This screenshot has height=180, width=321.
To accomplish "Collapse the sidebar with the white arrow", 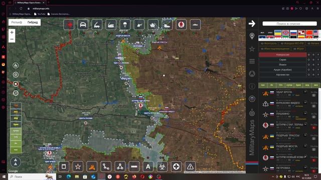I will (252, 23).
